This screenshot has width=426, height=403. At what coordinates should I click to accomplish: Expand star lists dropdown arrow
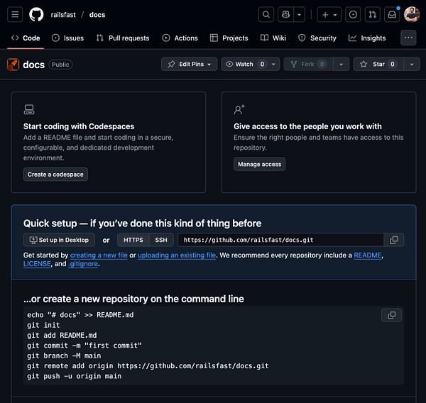412,64
